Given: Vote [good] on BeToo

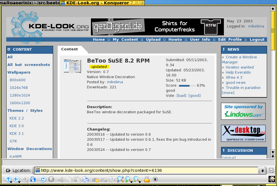Looking at the screenshot, I should tap(195, 96).
